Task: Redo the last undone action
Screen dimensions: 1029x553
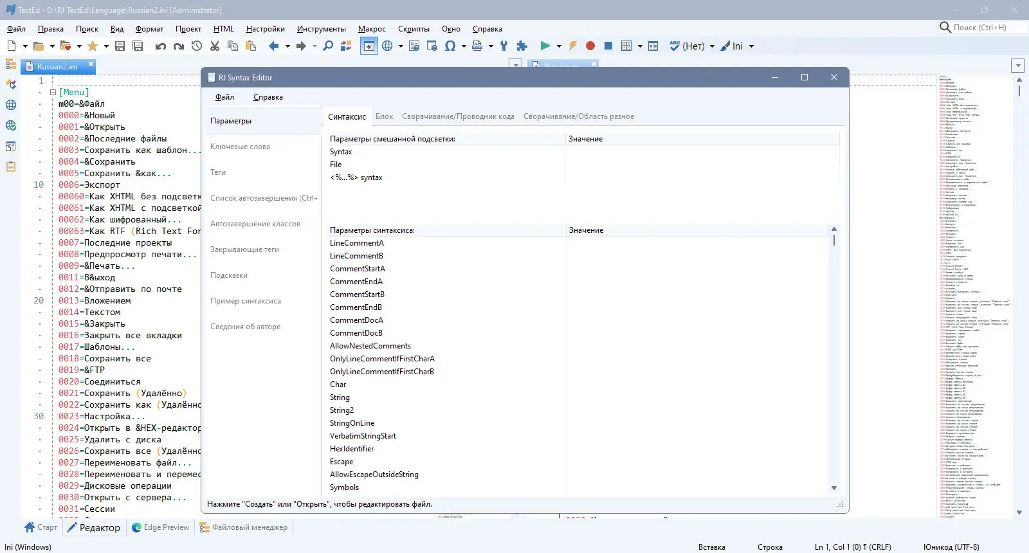Action: [179, 46]
